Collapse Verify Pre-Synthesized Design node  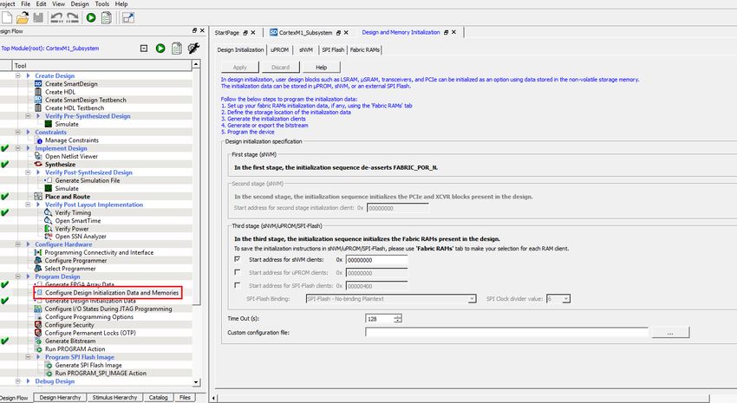pyautogui.click(x=28, y=116)
